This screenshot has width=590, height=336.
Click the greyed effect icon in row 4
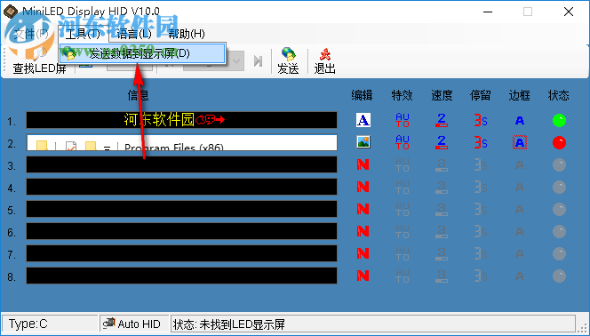pos(403,187)
